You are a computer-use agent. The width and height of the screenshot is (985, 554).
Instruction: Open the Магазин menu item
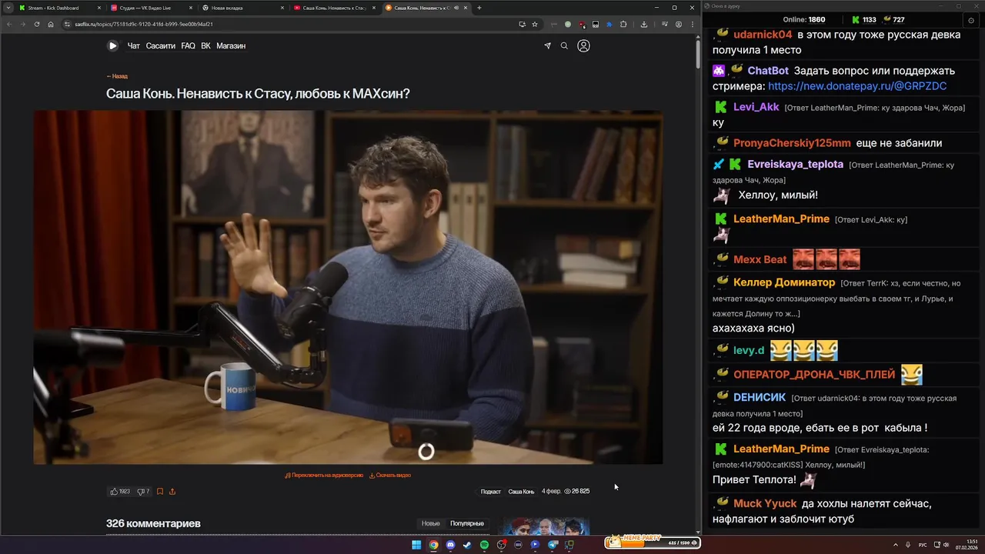(231, 46)
